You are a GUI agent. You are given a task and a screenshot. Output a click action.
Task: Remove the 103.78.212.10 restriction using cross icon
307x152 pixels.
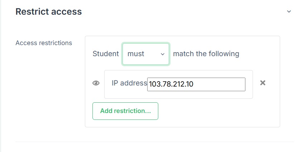(263, 83)
